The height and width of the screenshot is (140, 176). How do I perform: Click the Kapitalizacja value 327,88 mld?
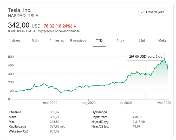tap(57, 126)
